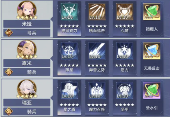170x117 pixels.
Task: Select the 愿力 skill icon
Action: (x=125, y=51)
